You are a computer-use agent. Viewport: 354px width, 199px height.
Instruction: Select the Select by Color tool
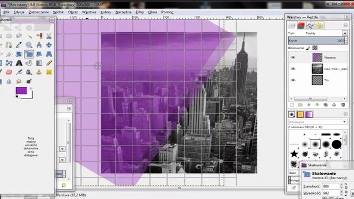39,36
